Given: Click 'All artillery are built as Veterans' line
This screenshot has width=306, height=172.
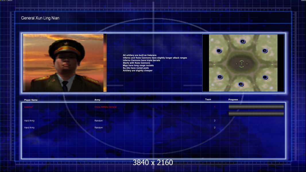Looking at the screenshot, I should [x=140, y=55].
